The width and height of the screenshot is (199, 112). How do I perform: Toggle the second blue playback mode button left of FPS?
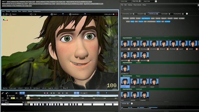[x=78, y=93]
